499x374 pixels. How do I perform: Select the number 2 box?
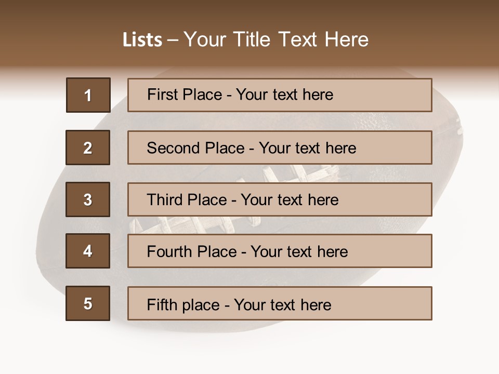88,148
